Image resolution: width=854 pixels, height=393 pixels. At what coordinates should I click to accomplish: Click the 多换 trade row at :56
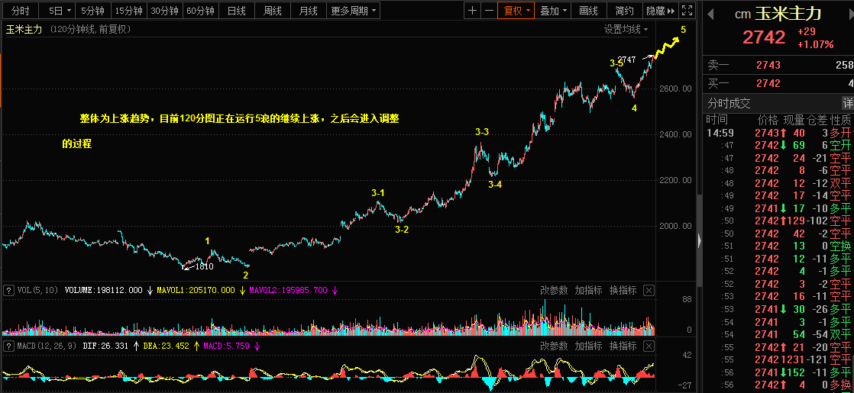[x=779, y=385]
